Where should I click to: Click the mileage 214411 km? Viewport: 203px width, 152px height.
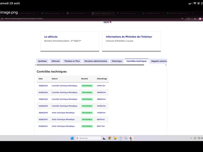tap(101, 86)
